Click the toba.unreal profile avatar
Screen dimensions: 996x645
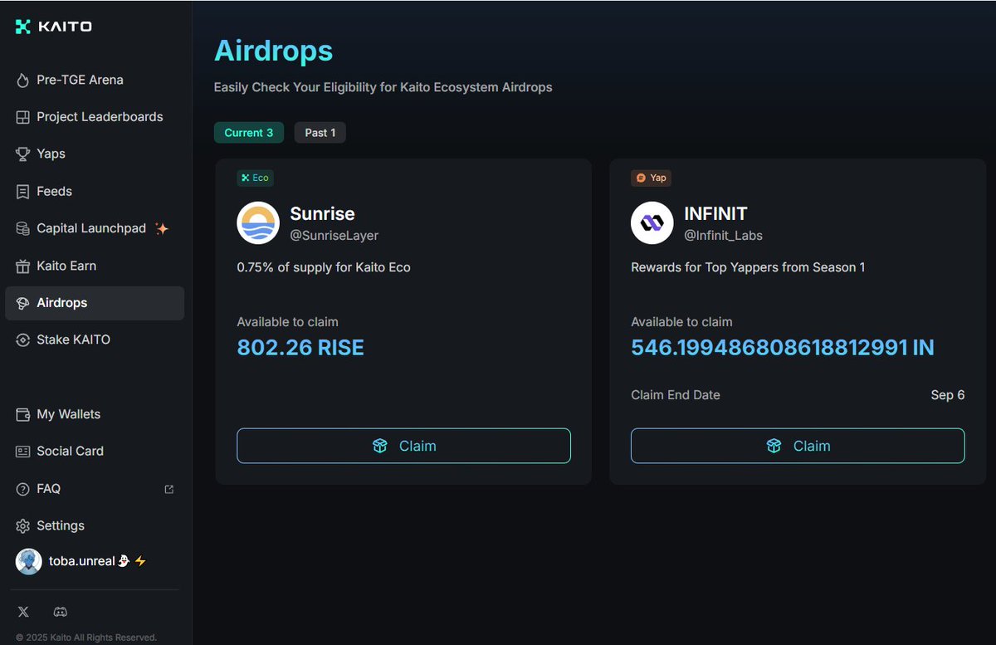tap(29, 561)
